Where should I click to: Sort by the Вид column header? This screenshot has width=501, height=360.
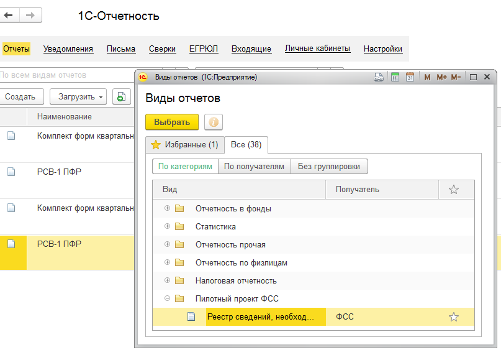(239, 190)
